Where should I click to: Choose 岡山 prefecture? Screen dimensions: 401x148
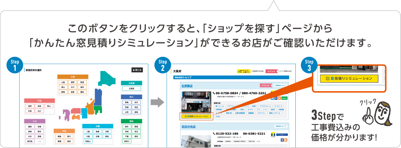click(49, 106)
